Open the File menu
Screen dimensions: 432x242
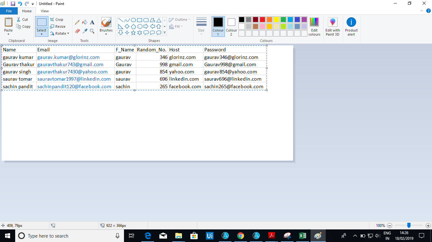[9, 11]
